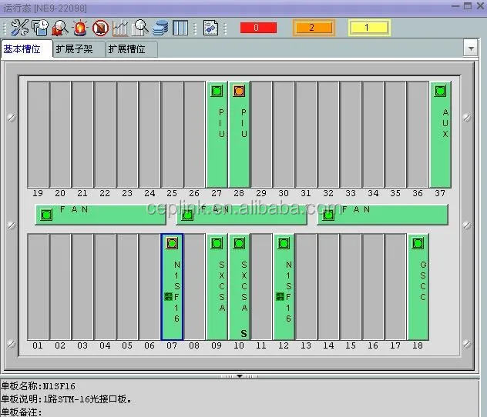487x417 pixels.
Task: Click the red prohibited-sign toolbar icon
Action: [x=100, y=28]
